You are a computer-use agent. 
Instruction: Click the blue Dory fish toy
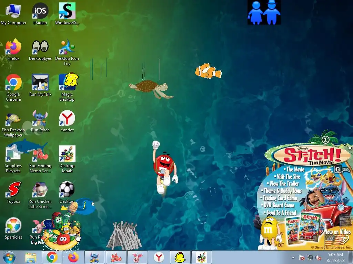[x=85, y=206]
